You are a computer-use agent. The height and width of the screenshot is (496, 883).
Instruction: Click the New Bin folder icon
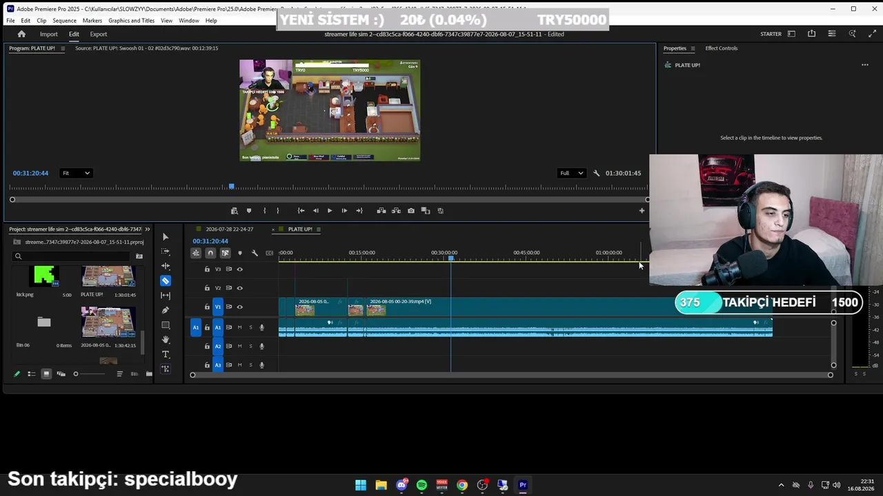(x=149, y=374)
